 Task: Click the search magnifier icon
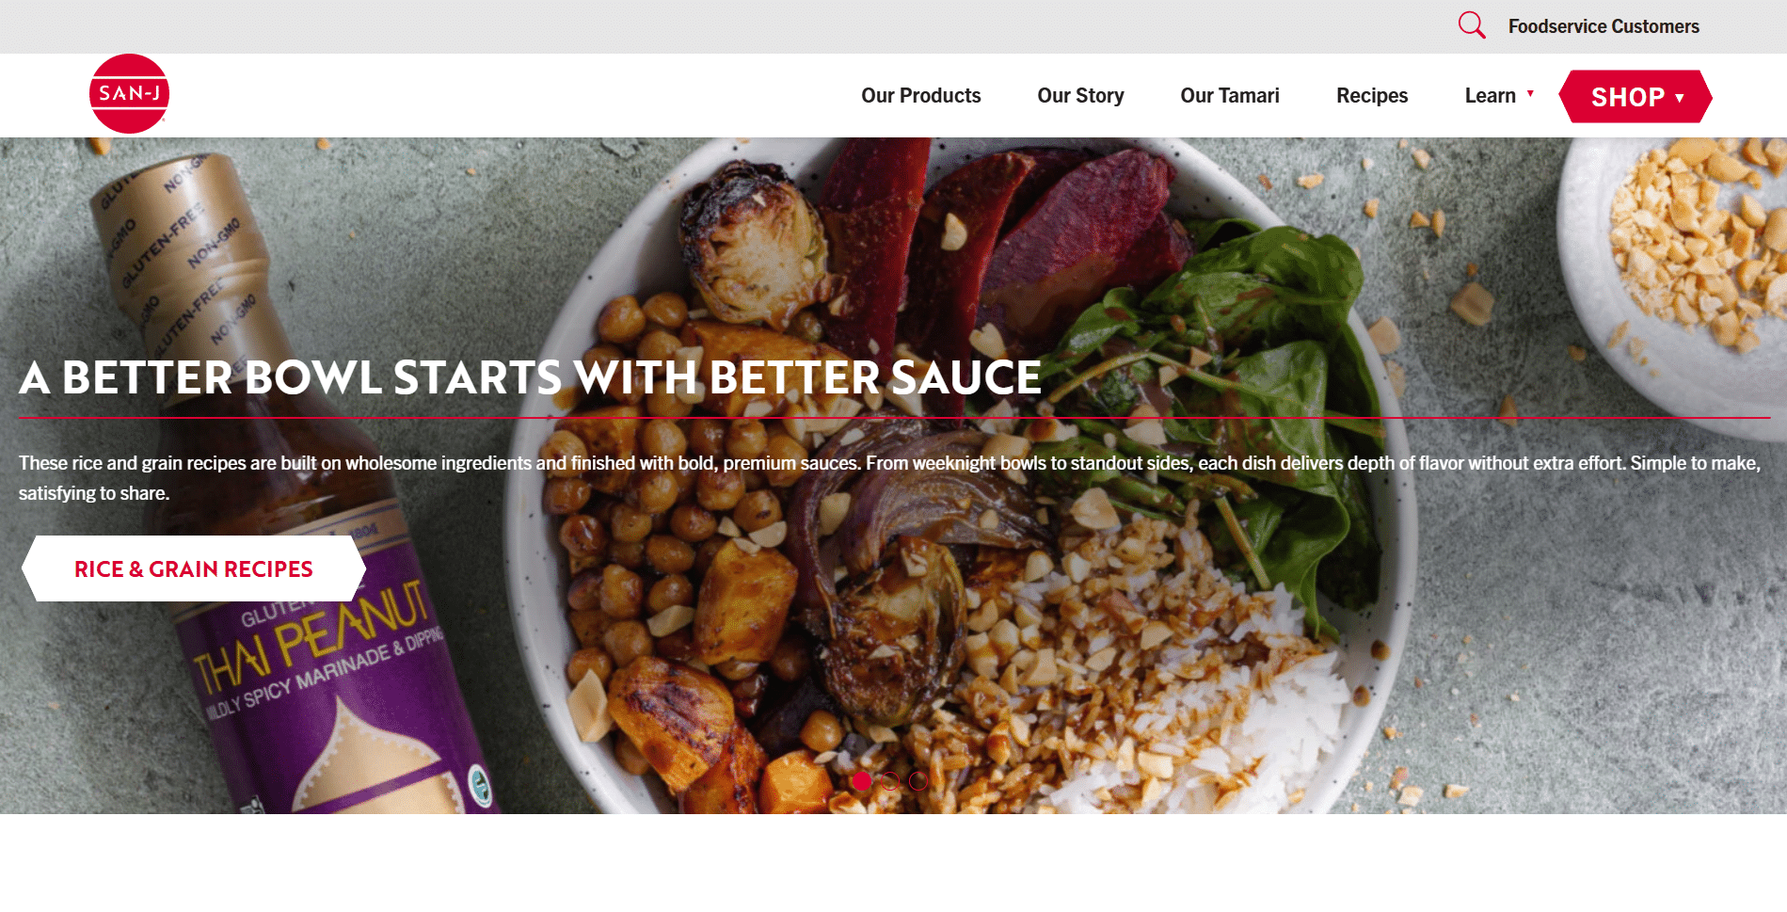point(1472,25)
